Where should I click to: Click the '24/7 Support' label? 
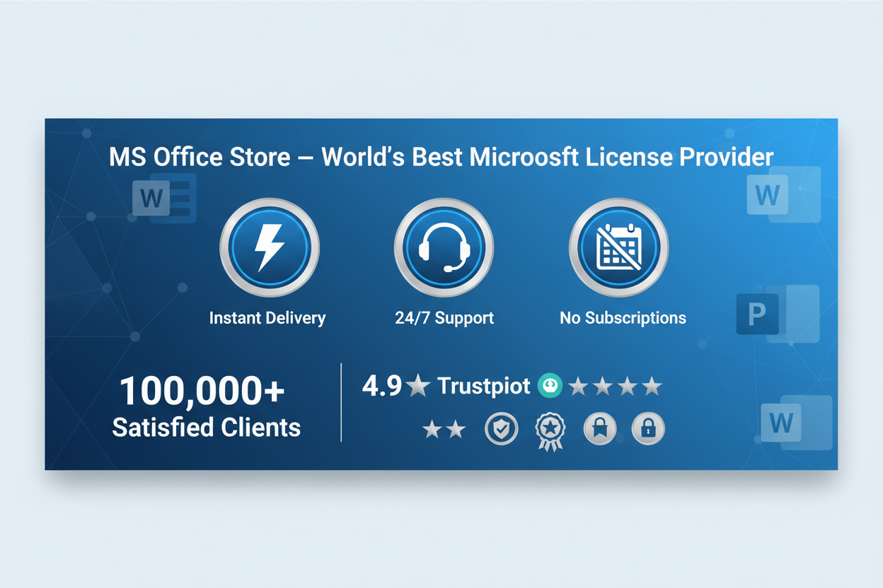click(x=444, y=318)
